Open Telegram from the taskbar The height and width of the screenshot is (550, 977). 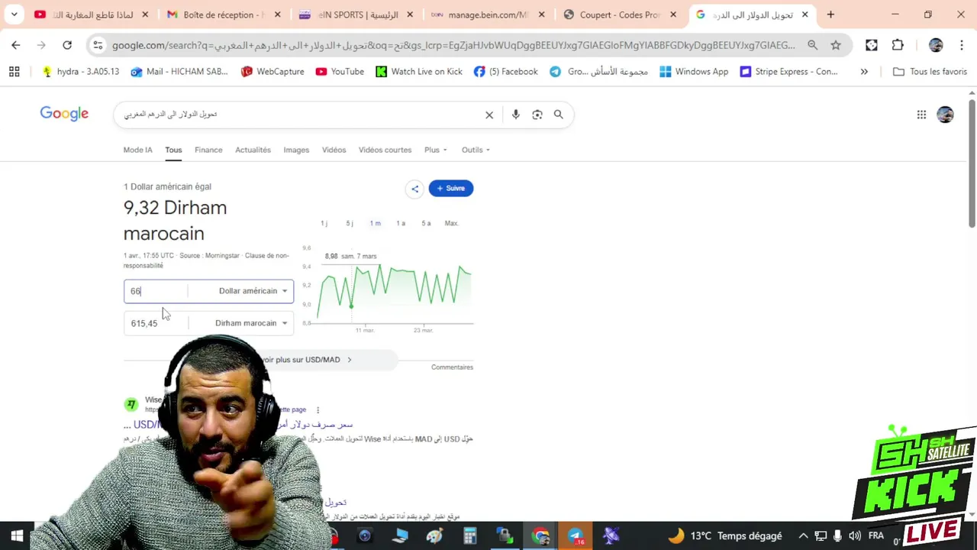point(576,536)
